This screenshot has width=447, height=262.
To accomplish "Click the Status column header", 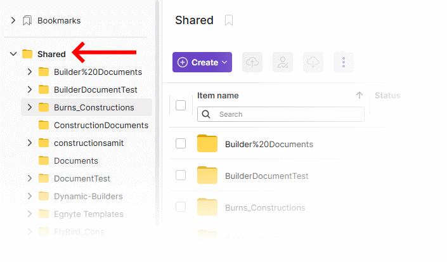I will coord(387,95).
